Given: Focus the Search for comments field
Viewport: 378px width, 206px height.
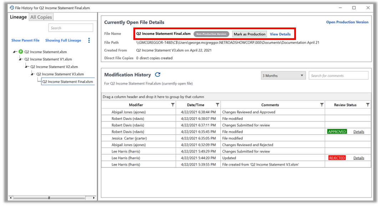Looking at the screenshot, I should [338, 75].
